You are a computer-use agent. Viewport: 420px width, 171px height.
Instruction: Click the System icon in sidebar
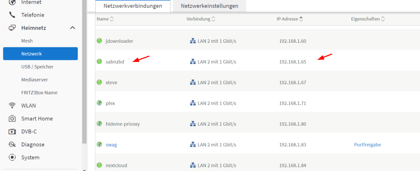(12, 157)
